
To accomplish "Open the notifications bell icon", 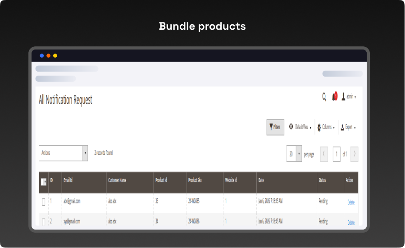I will 334,97.
